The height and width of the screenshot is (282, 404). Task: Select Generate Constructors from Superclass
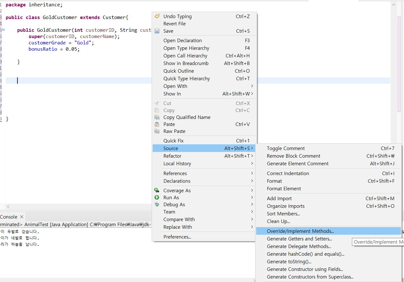[x=328, y=277]
